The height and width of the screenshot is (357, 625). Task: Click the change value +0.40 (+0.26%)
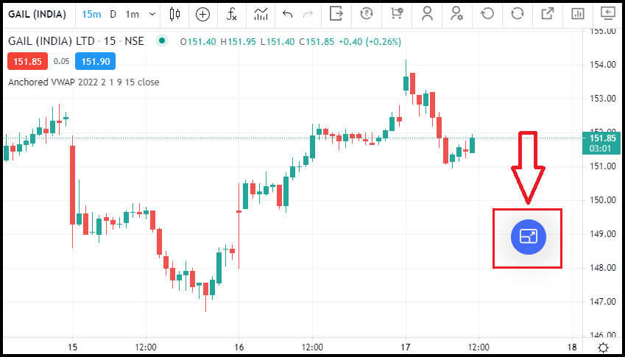click(370, 41)
